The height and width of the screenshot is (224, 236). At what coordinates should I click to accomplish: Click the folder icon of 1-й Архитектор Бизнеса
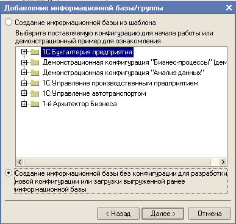pos(35,104)
